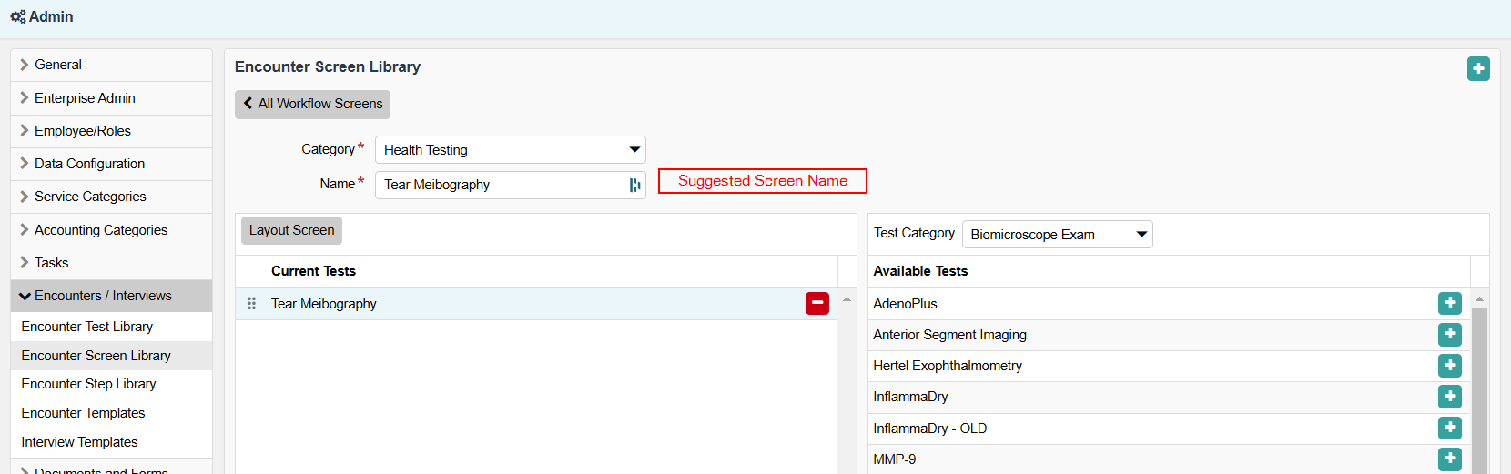The height and width of the screenshot is (474, 1511).
Task: Open Encounter Templates page
Action: coord(84,413)
